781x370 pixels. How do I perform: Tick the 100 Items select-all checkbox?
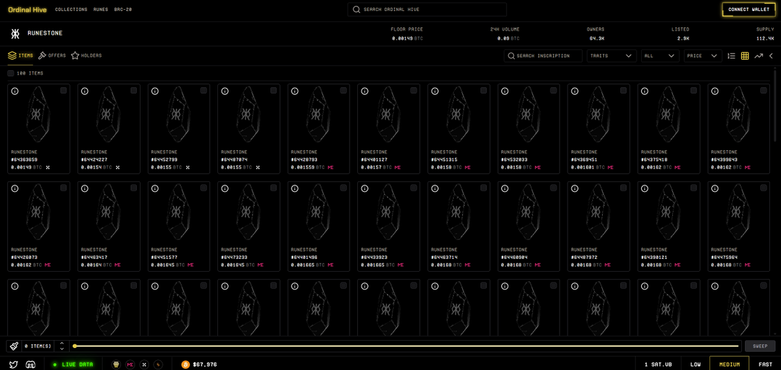click(x=11, y=73)
